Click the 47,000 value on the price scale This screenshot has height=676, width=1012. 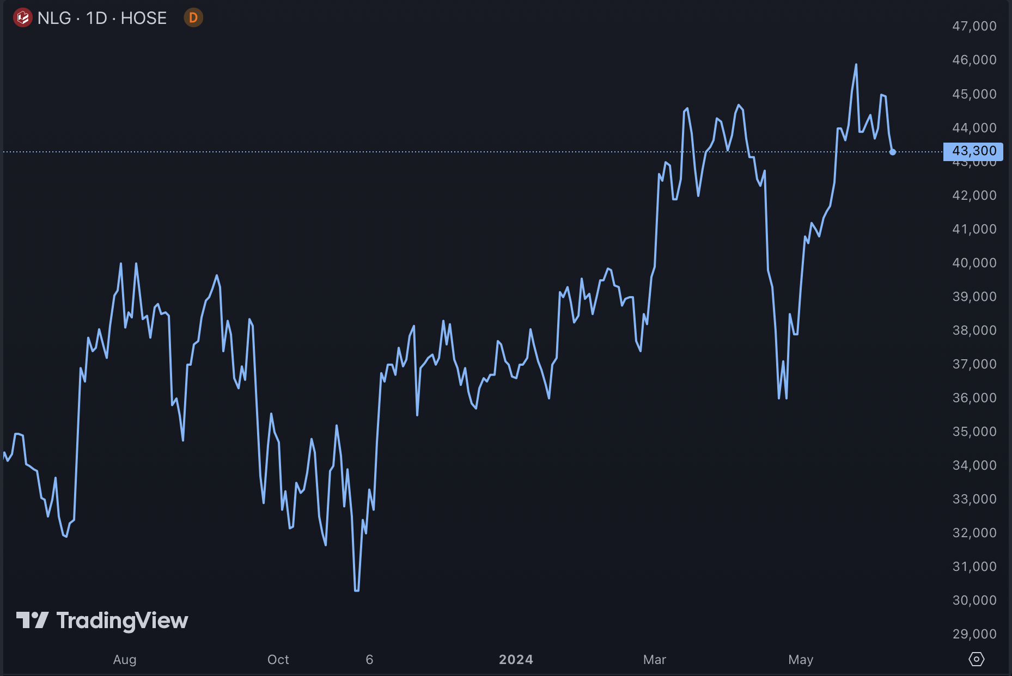974,26
